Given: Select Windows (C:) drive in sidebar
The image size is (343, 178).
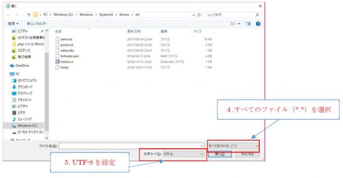Looking at the screenshot, I should (24, 126).
